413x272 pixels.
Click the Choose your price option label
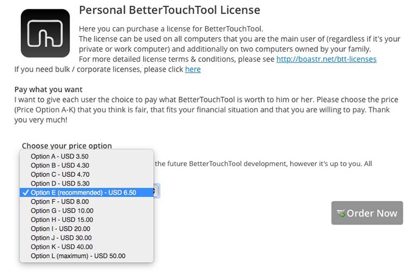[x=67, y=146]
